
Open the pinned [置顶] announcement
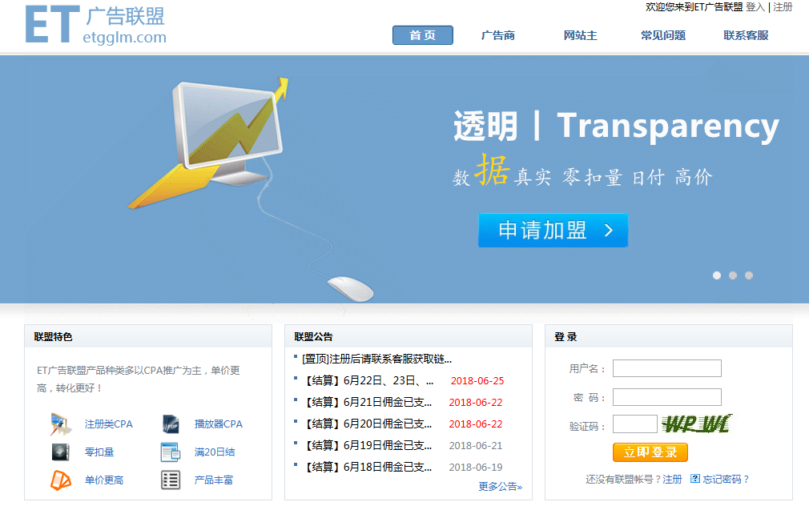tap(376, 359)
